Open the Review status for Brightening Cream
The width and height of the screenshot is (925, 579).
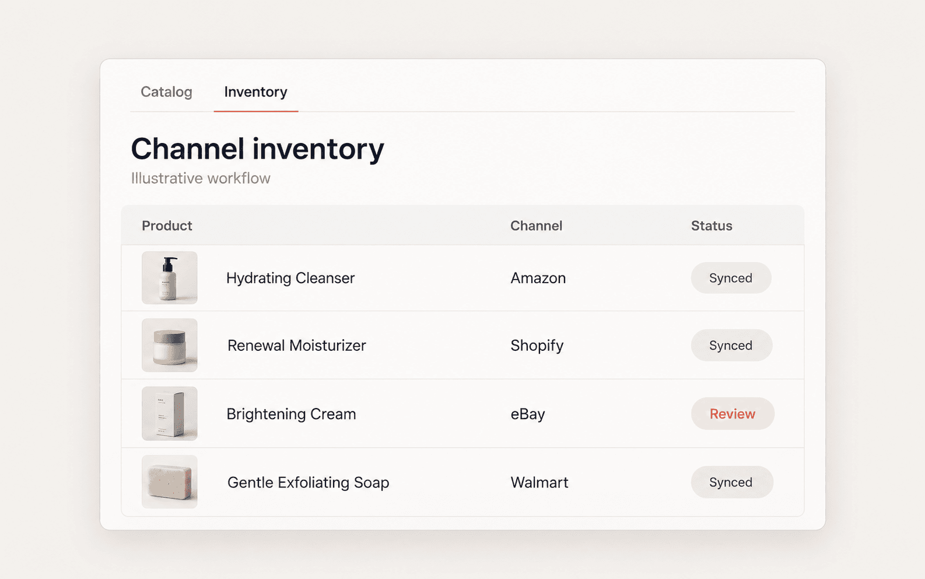[733, 414]
